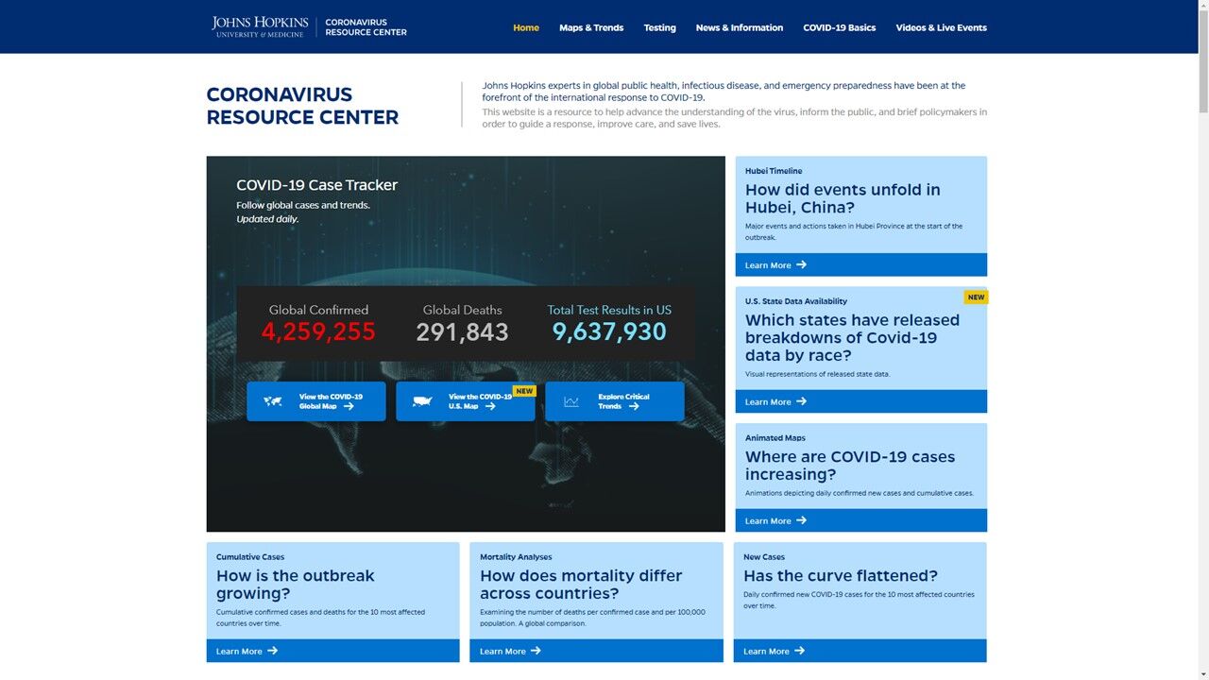
Task: Click Learn More arrow on Hubei Timeline card
Action: (801, 264)
